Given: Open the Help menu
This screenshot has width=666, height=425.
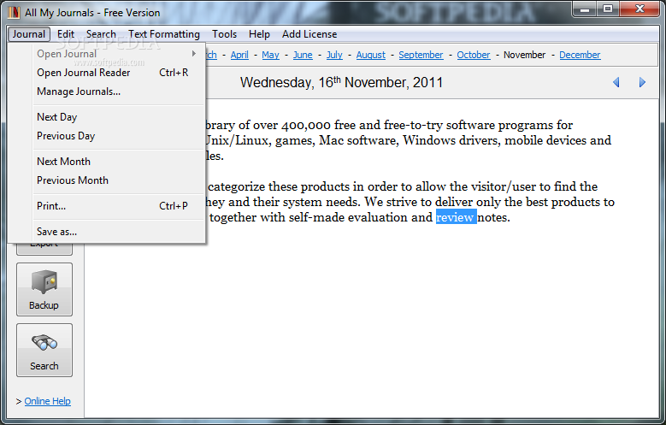Looking at the screenshot, I should pos(259,34).
